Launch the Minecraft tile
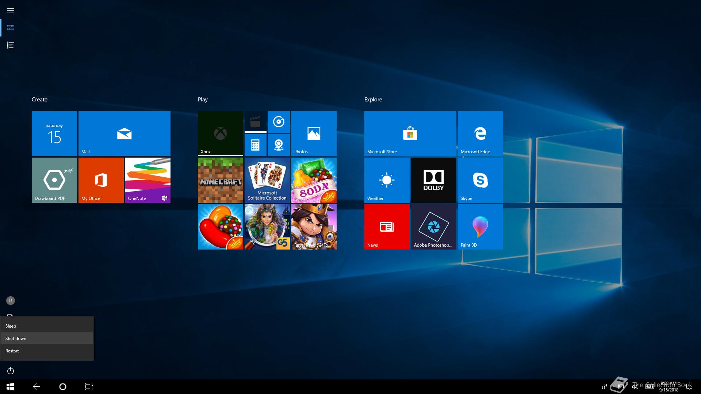The height and width of the screenshot is (394, 701). coord(221,180)
